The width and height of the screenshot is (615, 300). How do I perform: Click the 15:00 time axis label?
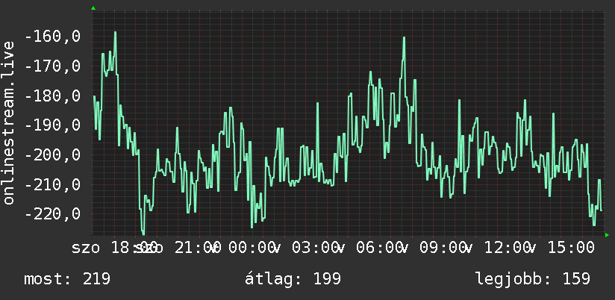pyautogui.click(x=570, y=248)
